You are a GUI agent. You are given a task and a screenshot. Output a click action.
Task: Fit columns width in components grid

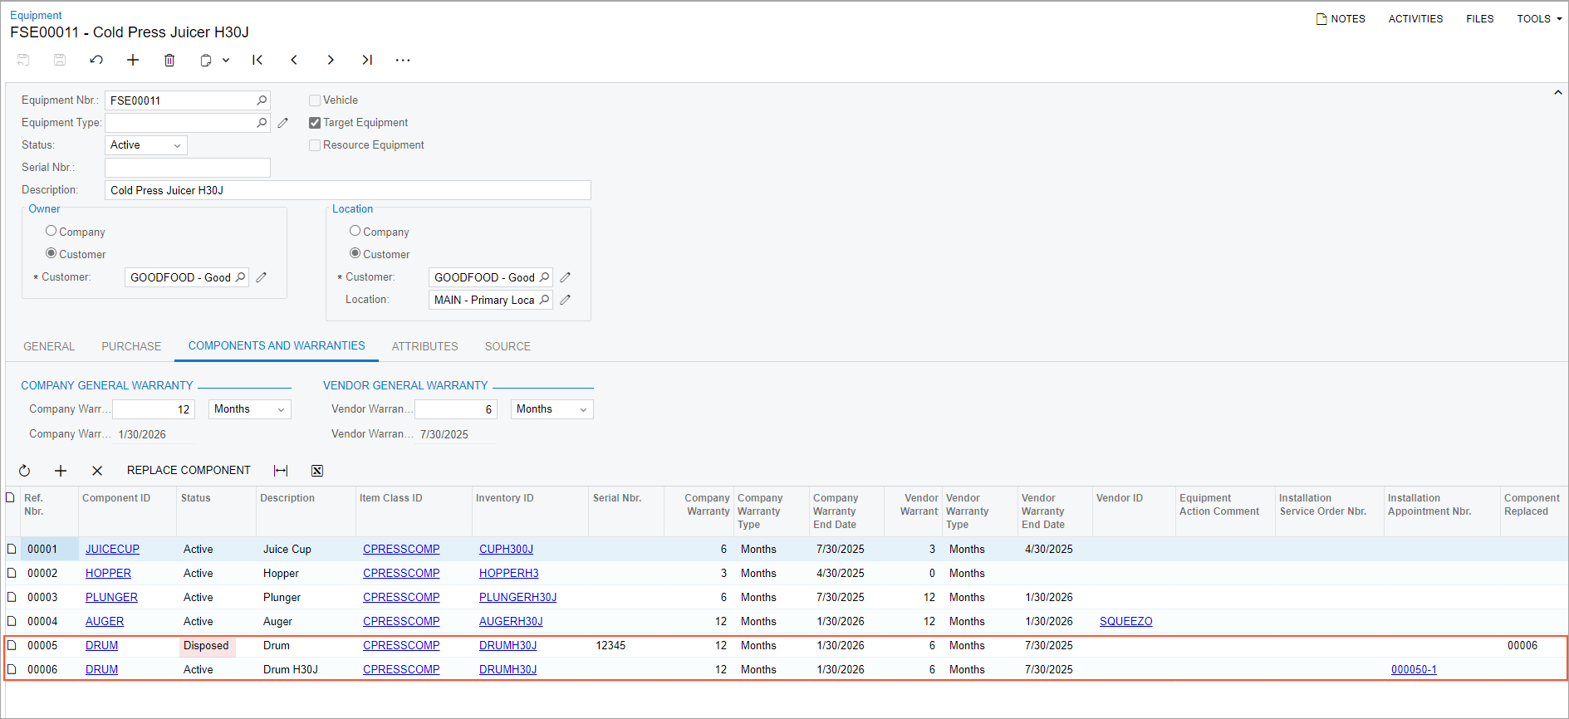click(281, 471)
